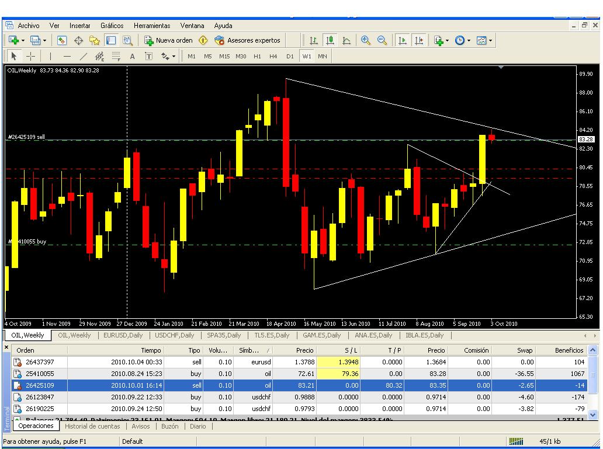The image size is (603, 449).
Task: Choose the text label tool
Action: (132, 56)
